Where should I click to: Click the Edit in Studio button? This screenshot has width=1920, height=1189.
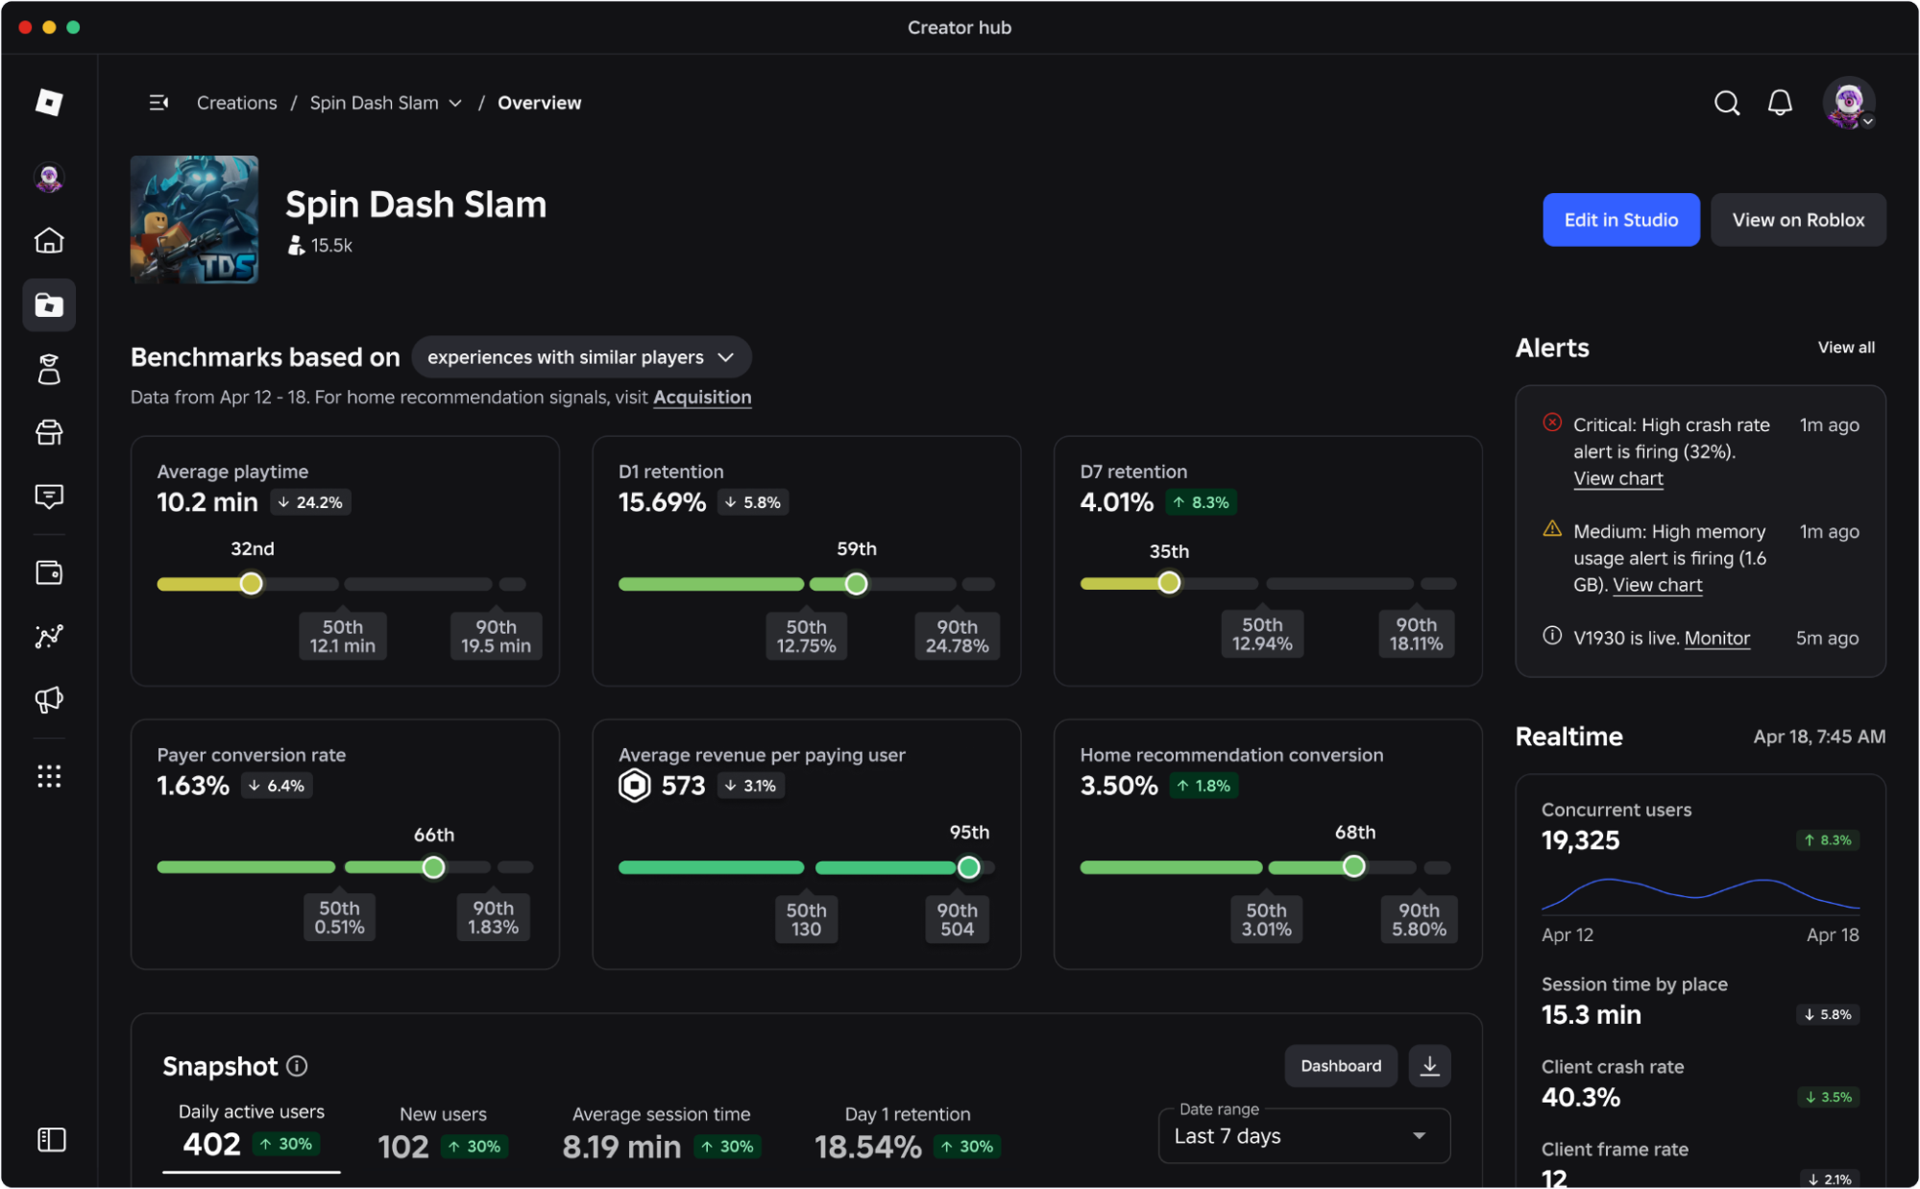1620,220
